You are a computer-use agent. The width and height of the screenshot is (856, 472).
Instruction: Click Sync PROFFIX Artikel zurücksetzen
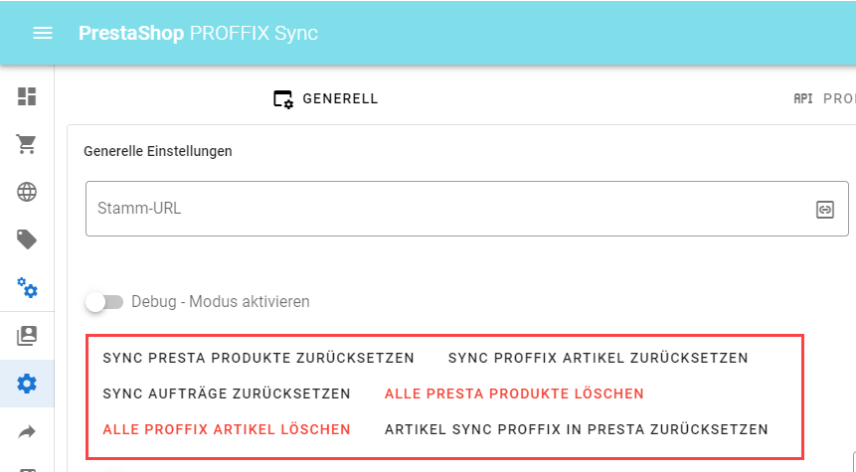[x=598, y=358]
